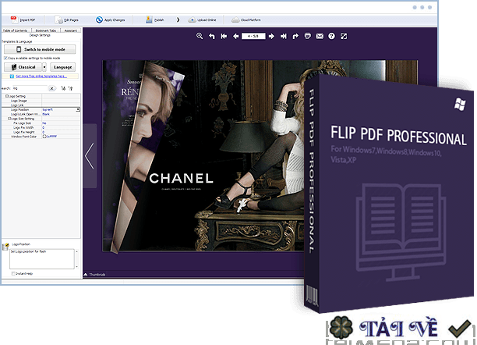Click the Logo Position help icon
The height and width of the screenshot is (345, 477).
[x=5, y=247]
